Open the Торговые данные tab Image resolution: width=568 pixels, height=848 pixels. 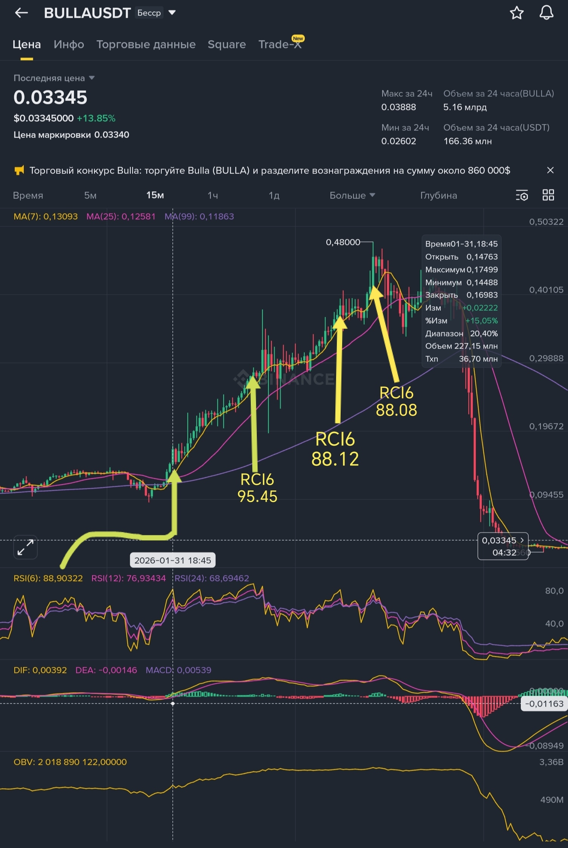146,45
